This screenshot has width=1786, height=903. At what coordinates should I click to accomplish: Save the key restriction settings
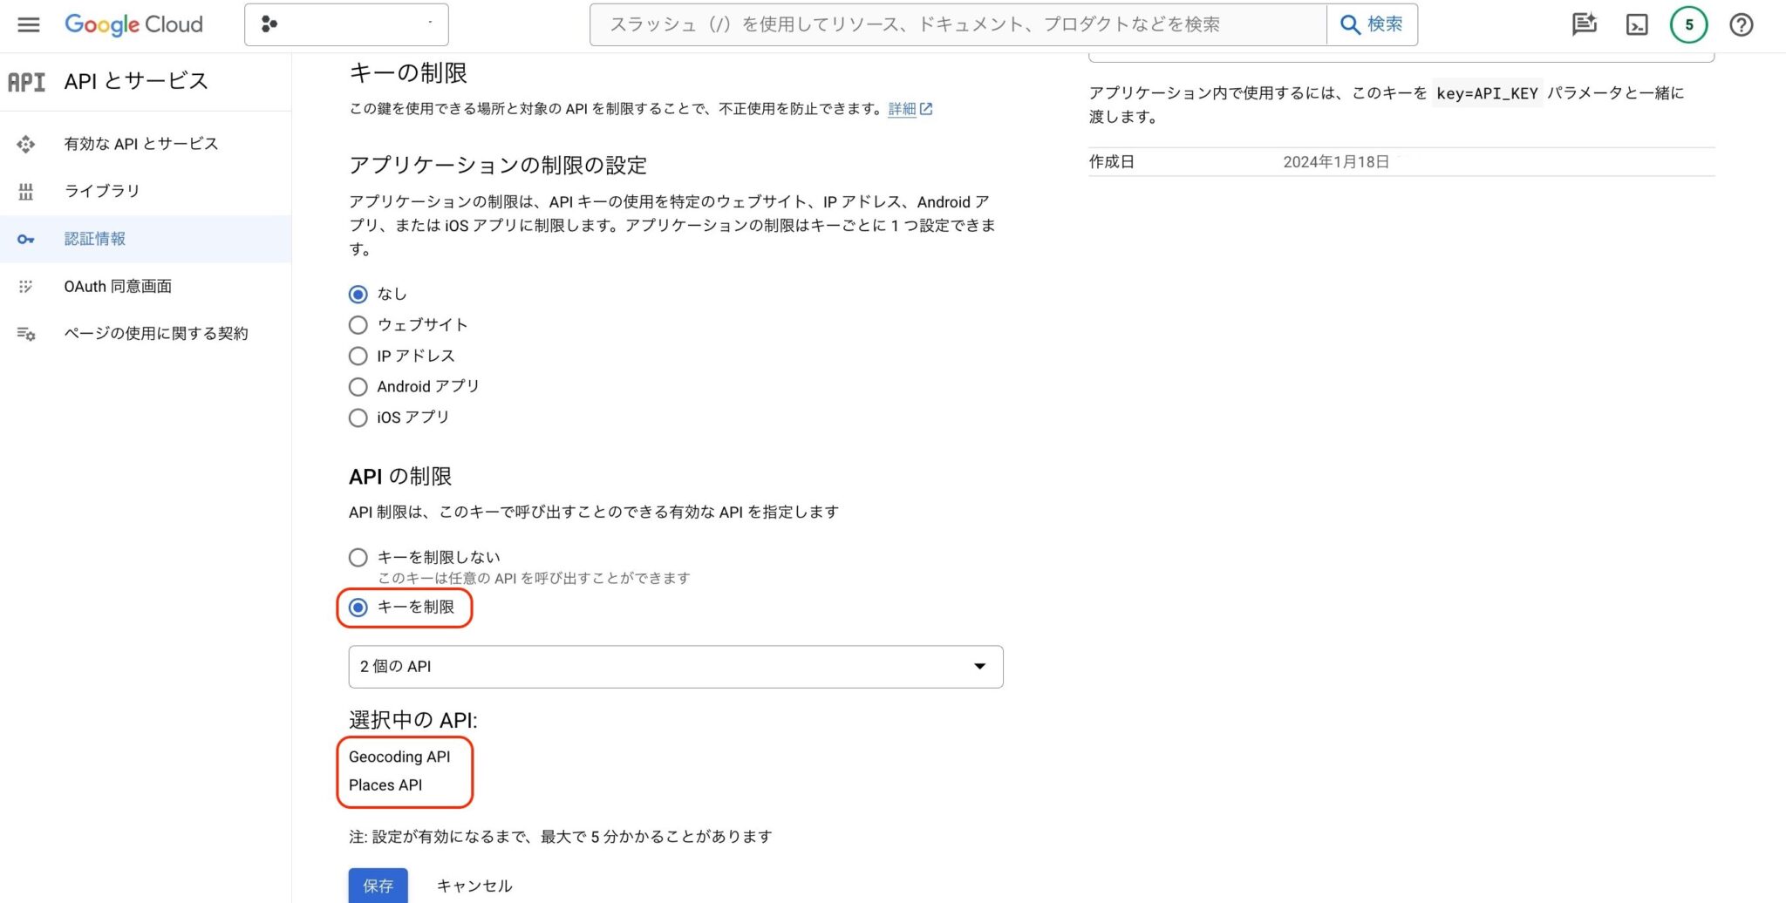(378, 885)
